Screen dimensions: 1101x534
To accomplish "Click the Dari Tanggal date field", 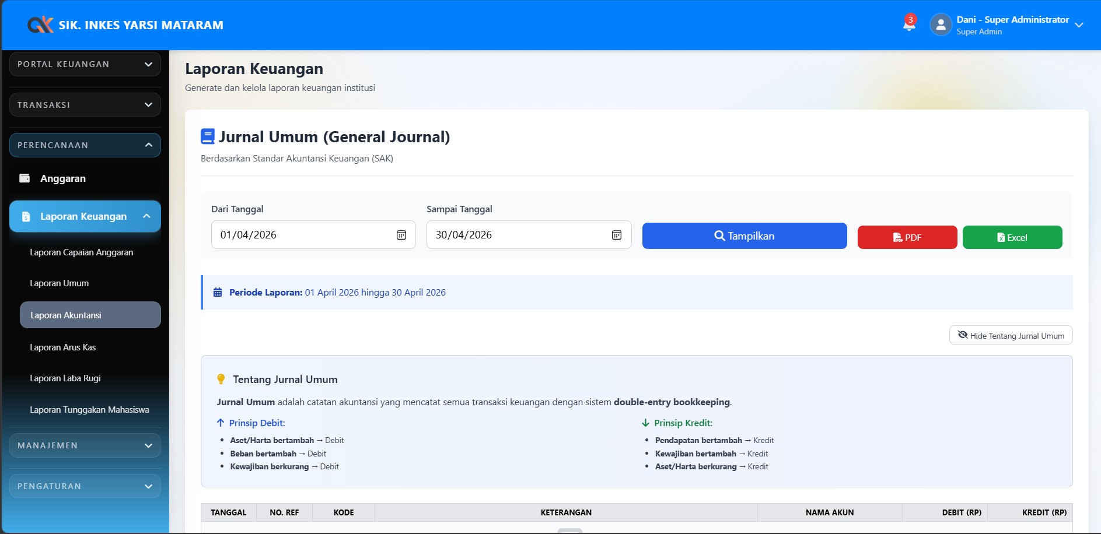I will point(303,235).
